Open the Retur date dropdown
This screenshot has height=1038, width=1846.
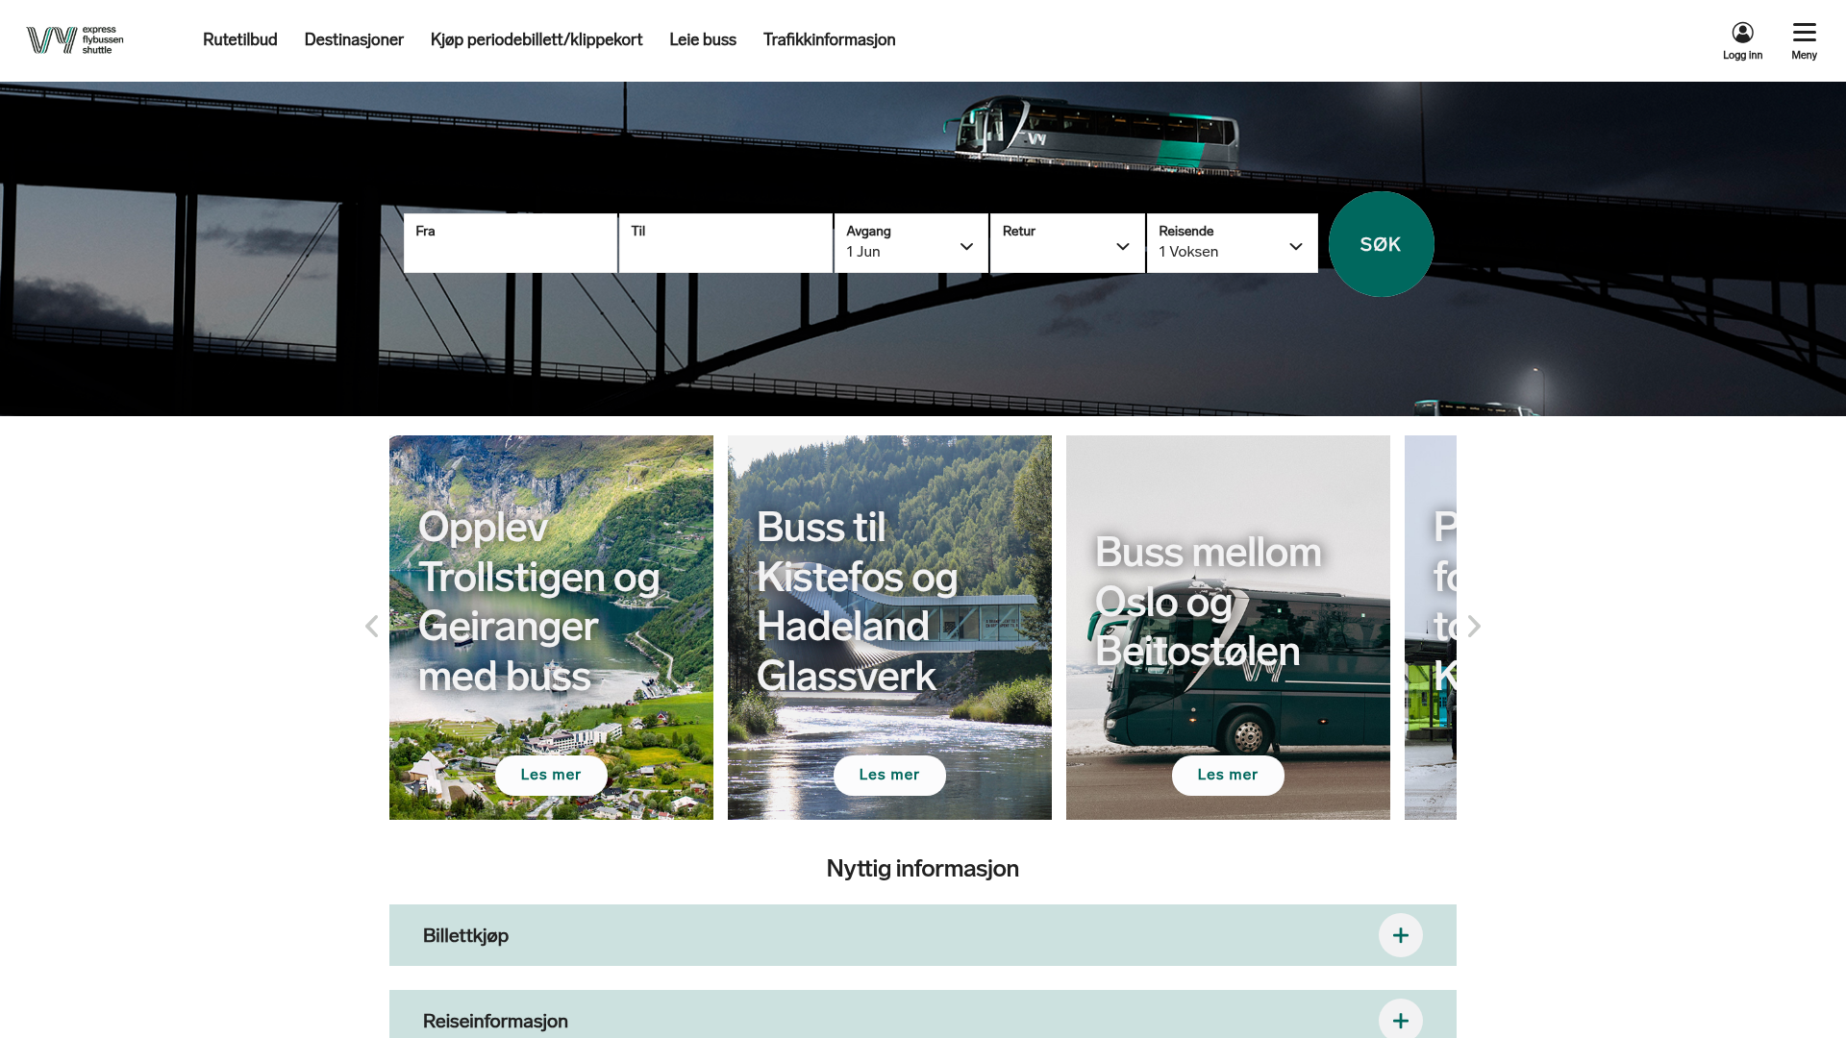tap(1067, 243)
